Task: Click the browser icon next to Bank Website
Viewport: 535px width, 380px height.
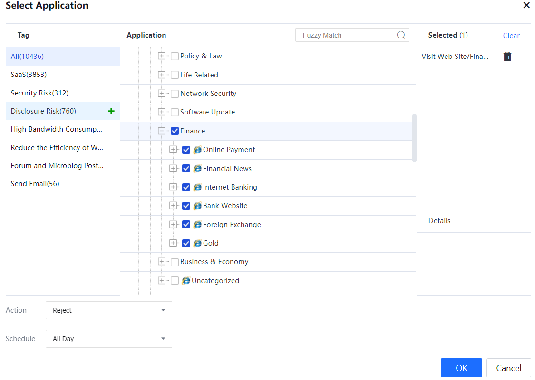Action: click(197, 206)
